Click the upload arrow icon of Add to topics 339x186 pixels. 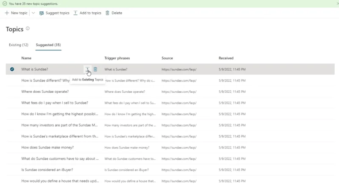tap(75, 13)
